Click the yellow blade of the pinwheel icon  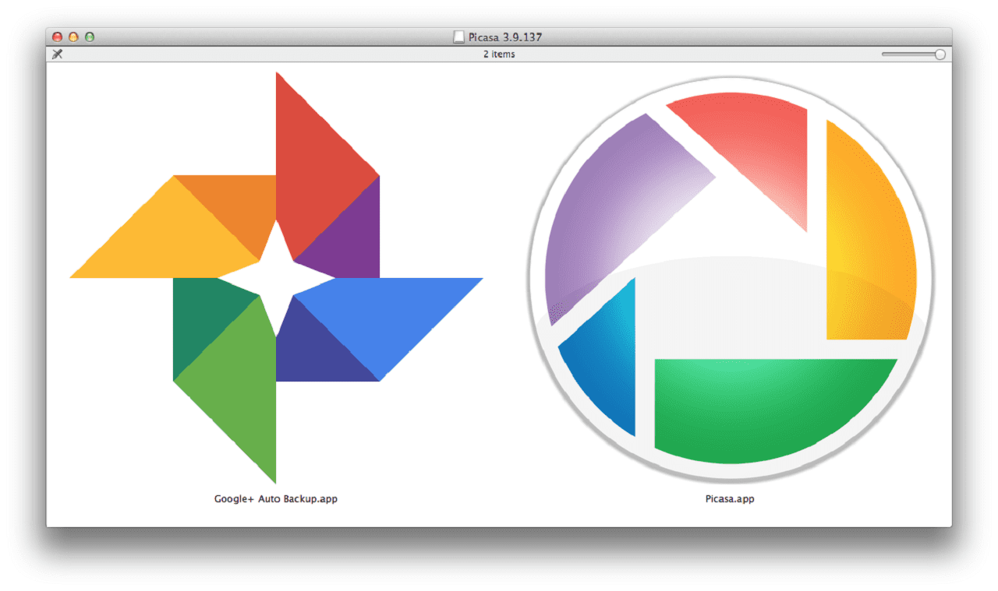point(172,241)
